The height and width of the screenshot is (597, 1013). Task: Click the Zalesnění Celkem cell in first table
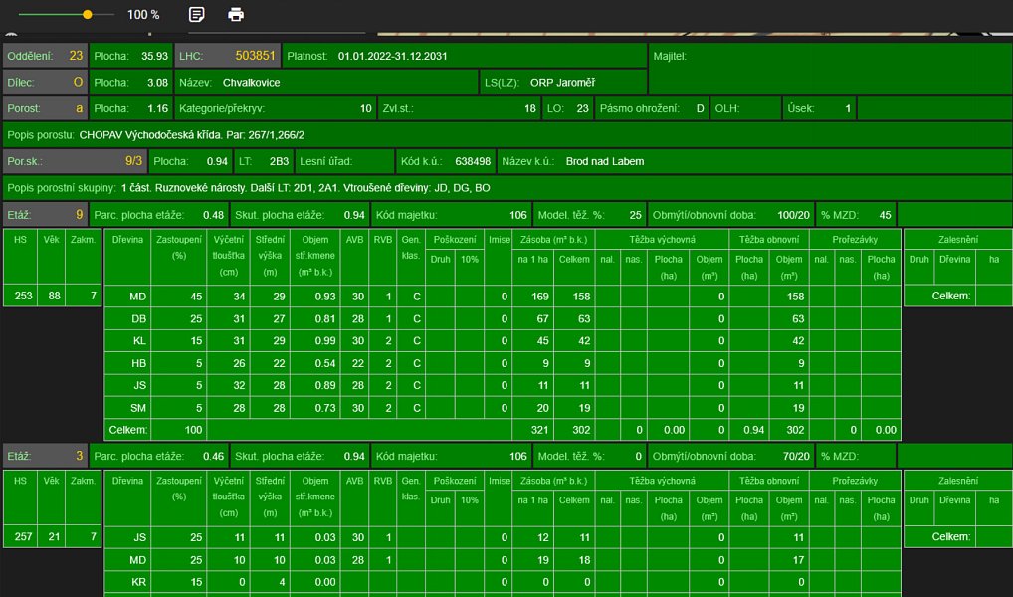click(951, 296)
